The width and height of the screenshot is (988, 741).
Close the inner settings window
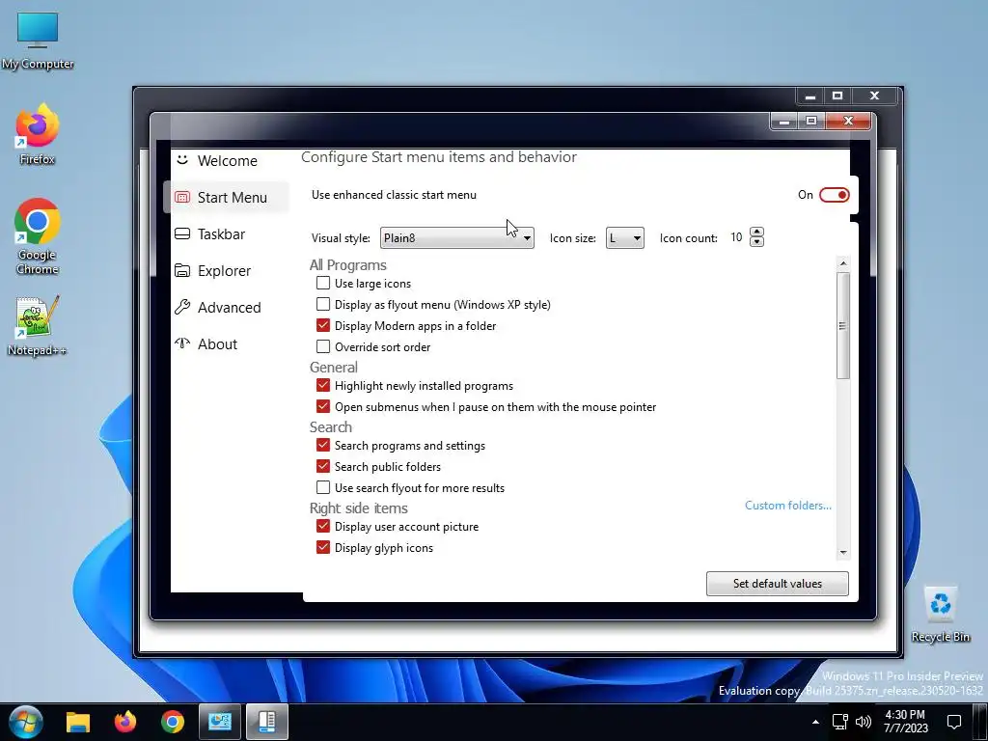pos(847,121)
